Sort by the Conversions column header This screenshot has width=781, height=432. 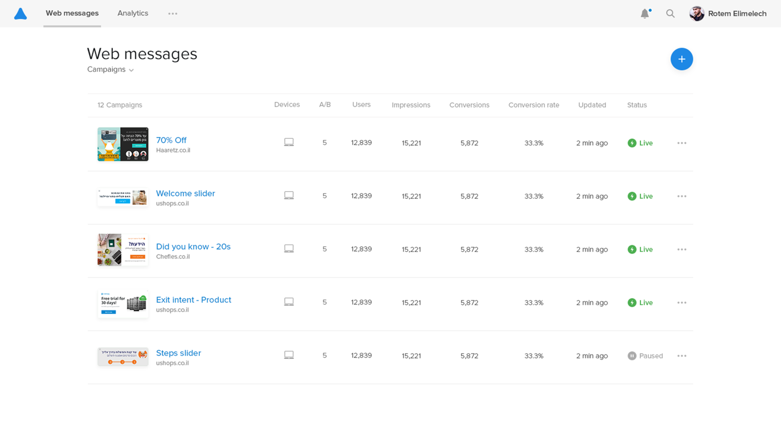pyautogui.click(x=469, y=105)
